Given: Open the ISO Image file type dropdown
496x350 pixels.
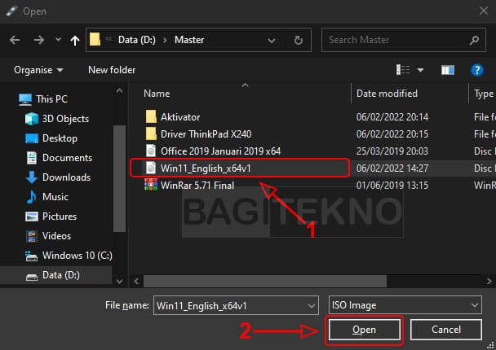Looking at the screenshot, I should 405,305.
